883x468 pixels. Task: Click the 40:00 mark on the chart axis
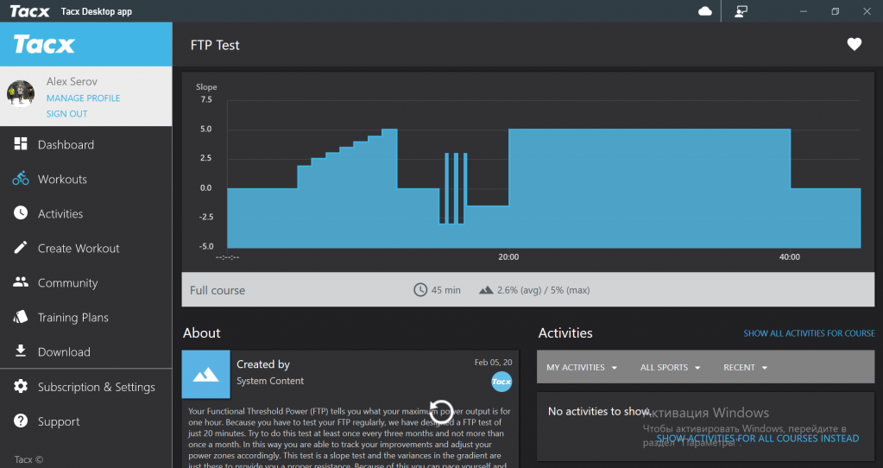[x=790, y=256]
